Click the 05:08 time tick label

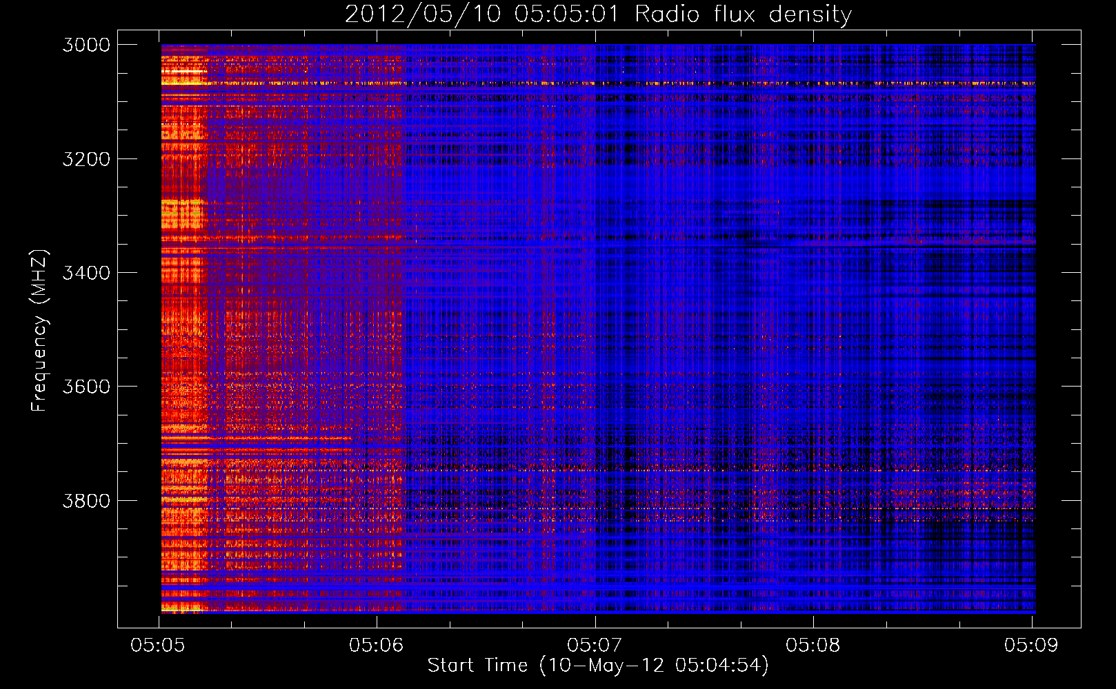813,646
